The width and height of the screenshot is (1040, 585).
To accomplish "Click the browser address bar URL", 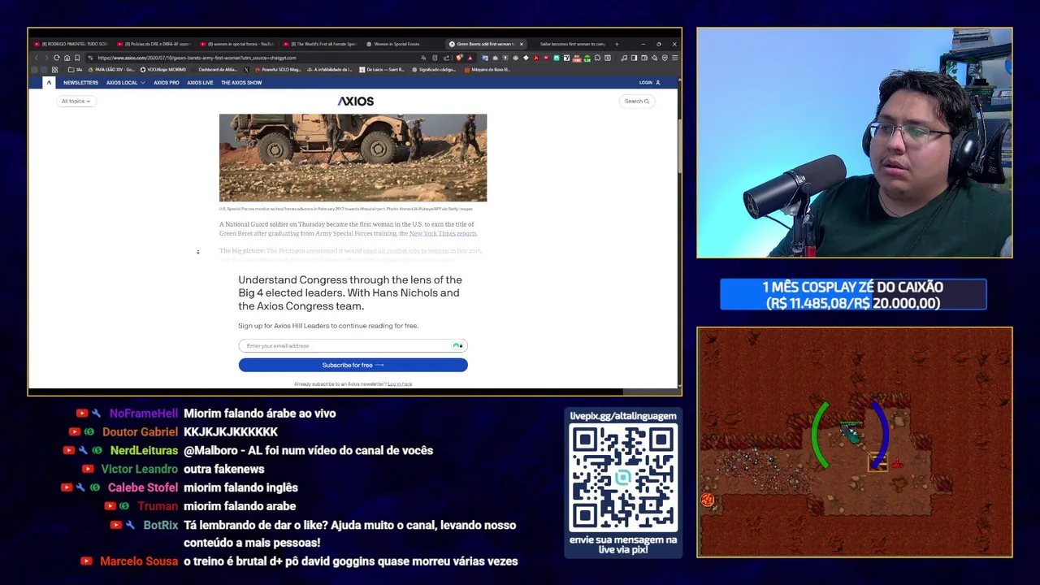I will (197, 58).
